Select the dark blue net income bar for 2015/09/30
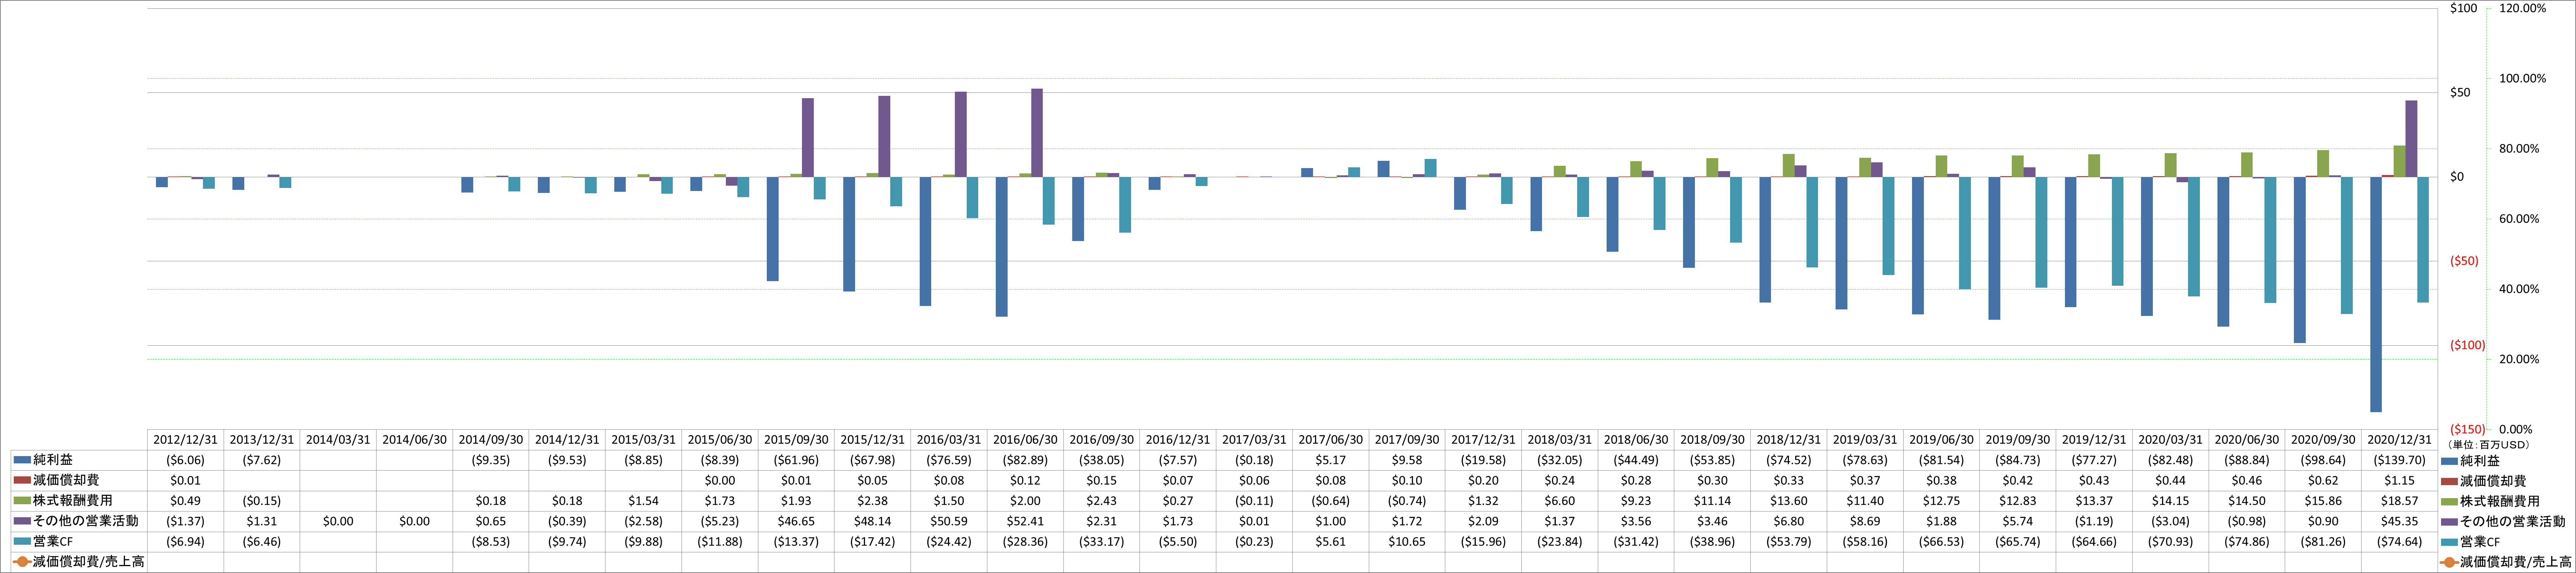2576x573 pixels. pos(773,229)
